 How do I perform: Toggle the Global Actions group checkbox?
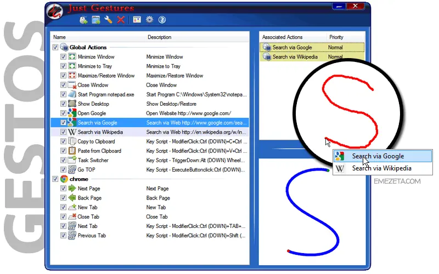click(55, 47)
